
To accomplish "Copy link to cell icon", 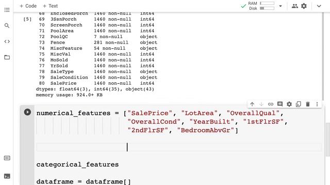I will [270, 104].
